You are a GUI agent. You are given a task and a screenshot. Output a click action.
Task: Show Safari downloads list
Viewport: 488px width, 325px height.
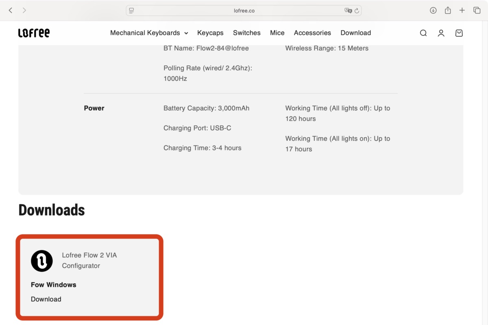click(433, 11)
